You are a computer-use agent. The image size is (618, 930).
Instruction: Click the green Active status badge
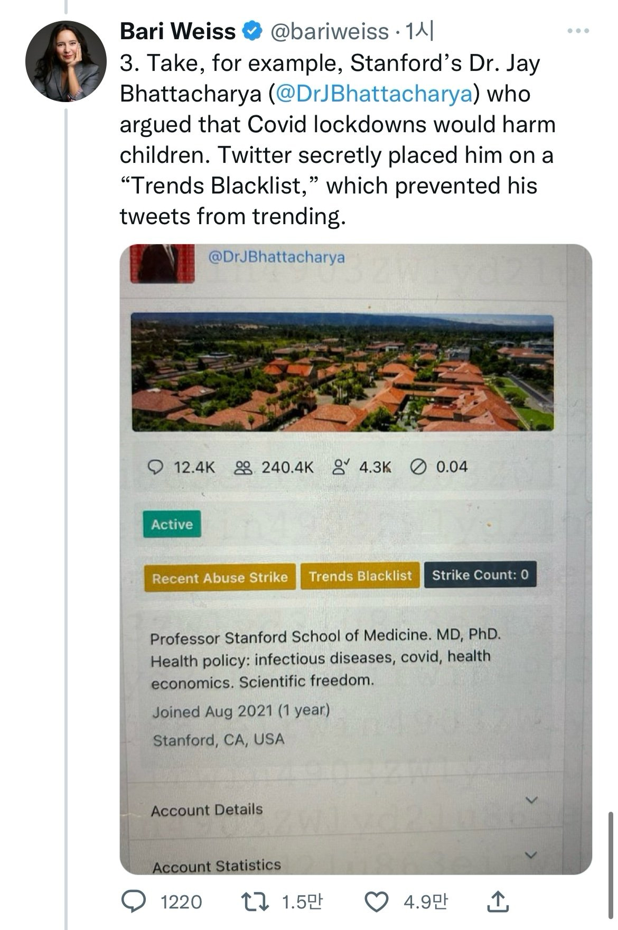172,524
